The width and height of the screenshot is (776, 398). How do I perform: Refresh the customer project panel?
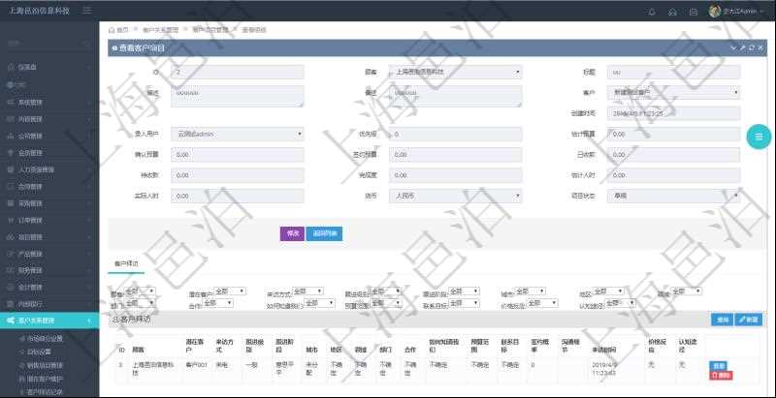pyautogui.click(x=751, y=46)
